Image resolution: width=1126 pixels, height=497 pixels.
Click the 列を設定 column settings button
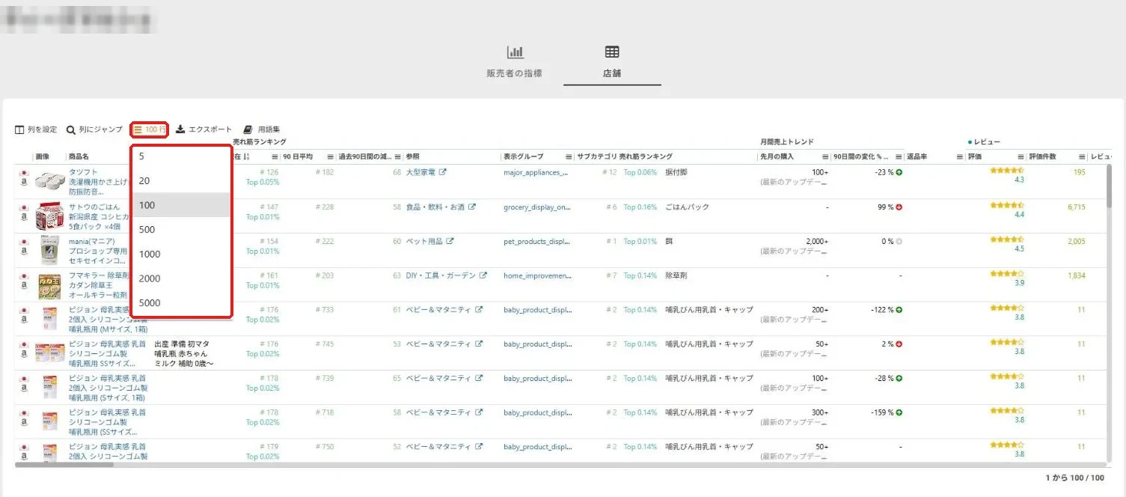click(36, 129)
